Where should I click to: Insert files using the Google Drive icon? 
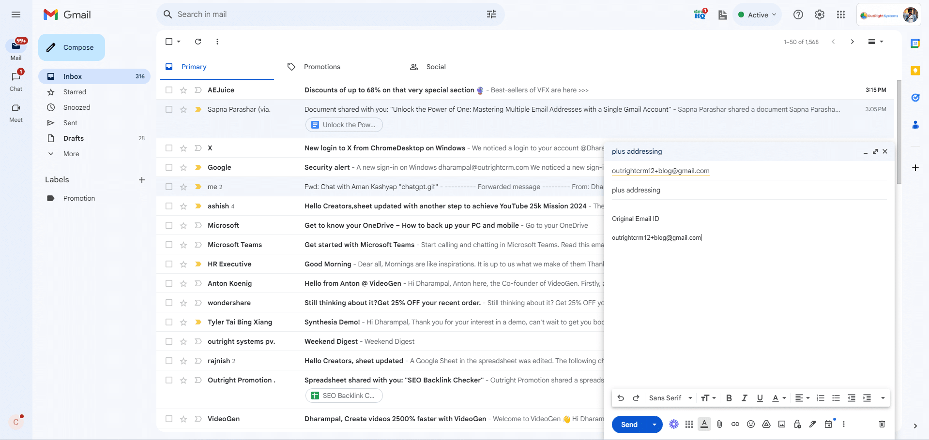click(766, 424)
